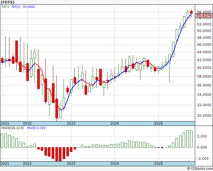Click 2024 on the MACD panel timeline
Screen dimensions: 213x171
[115, 163]
